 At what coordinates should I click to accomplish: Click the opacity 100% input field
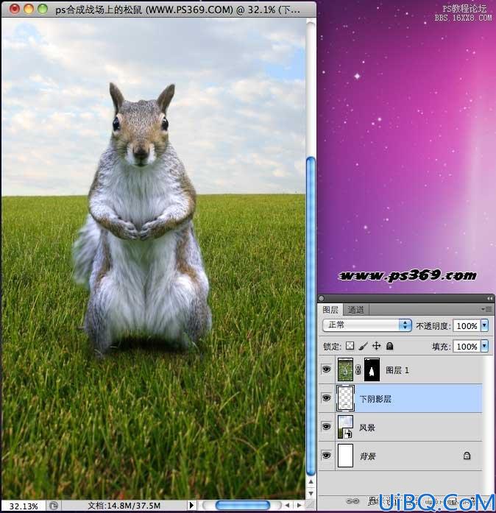pos(467,326)
